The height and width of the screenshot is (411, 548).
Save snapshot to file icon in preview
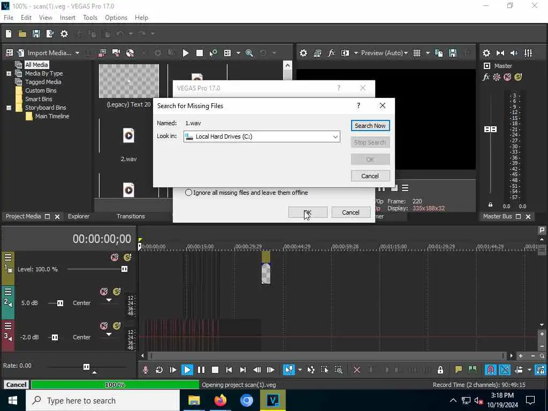tap(453, 53)
